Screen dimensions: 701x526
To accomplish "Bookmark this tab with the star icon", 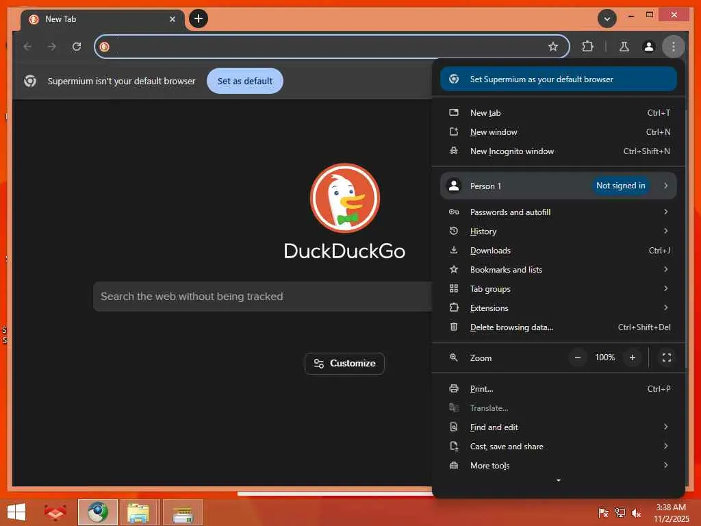I will 553,47.
